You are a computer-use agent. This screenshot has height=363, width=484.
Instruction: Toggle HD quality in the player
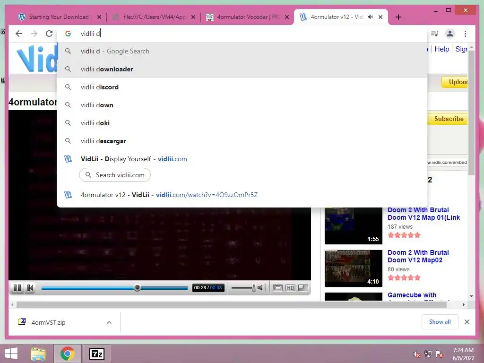coord(290,288)
